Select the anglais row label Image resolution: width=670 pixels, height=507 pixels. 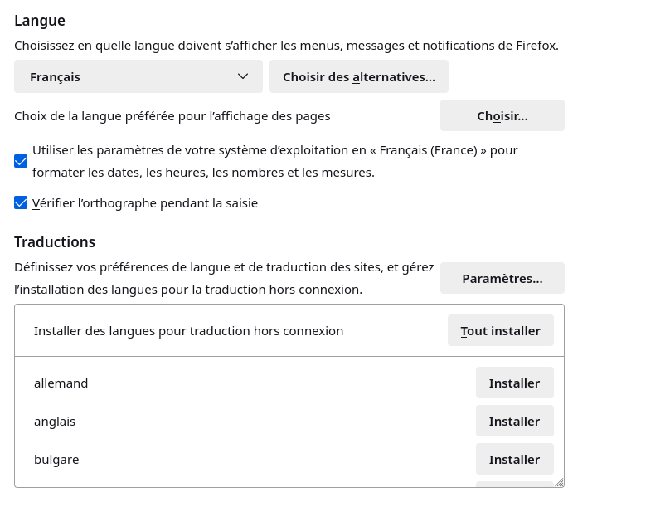pyautogui.click(x=55, y=421)
